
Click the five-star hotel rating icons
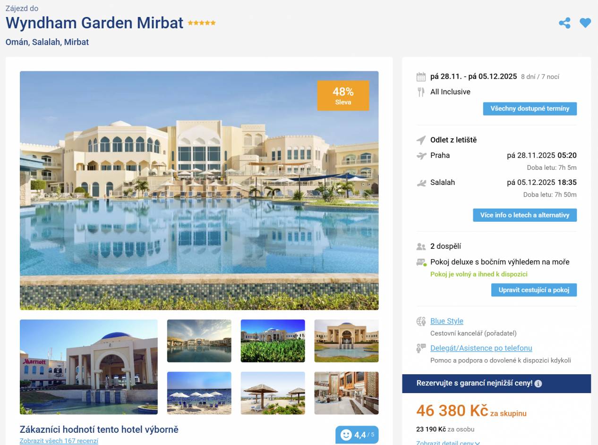click(202, 23)
